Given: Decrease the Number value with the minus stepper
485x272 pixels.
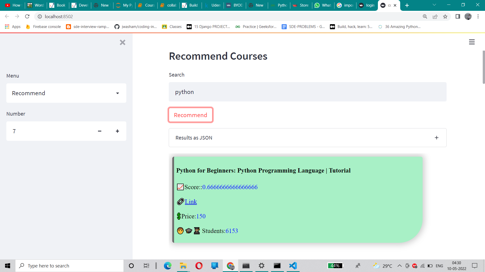Looking at the screenshot, I should (100, 131).
